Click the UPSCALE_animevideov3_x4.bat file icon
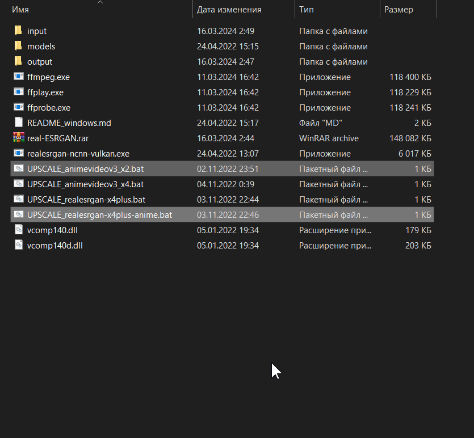 tap(18, 184)
